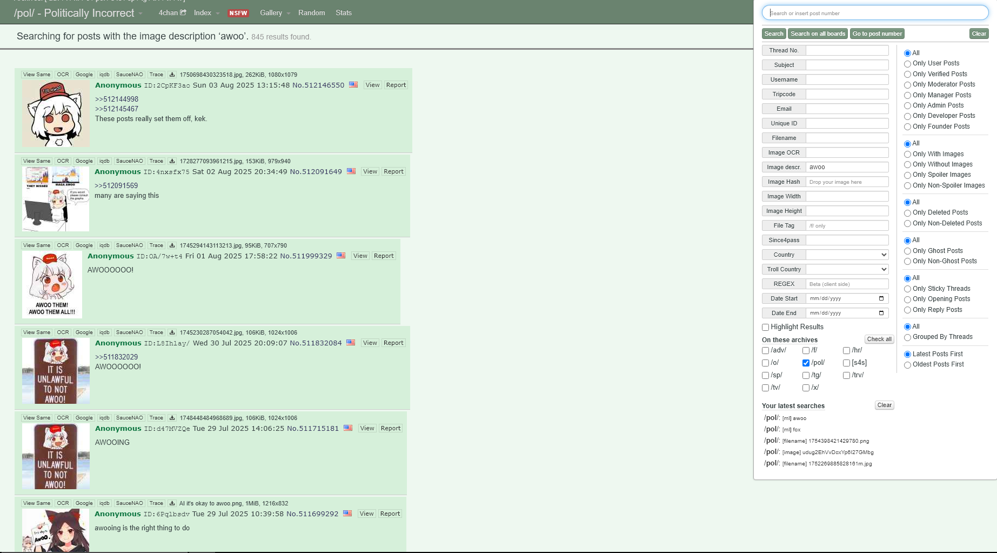Click the Thread No. input field
Screen dimensions: 997x553
(x=847, y=50)
